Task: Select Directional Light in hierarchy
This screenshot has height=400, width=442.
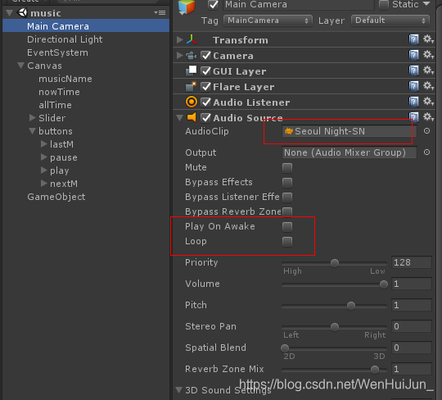Action: point(65,39)
